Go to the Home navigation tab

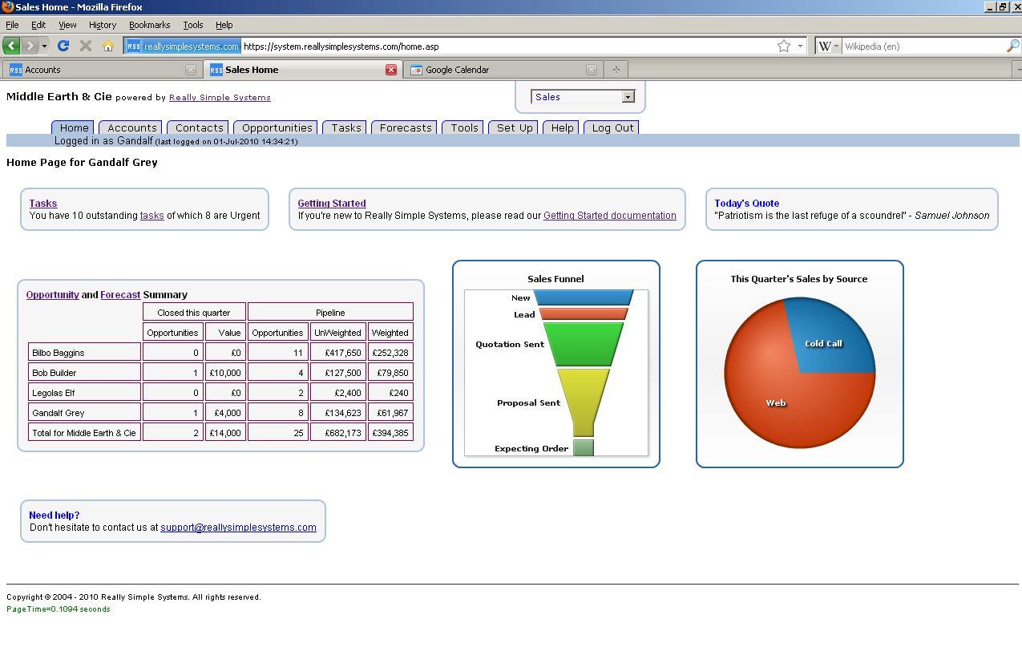tap(74, 127)
